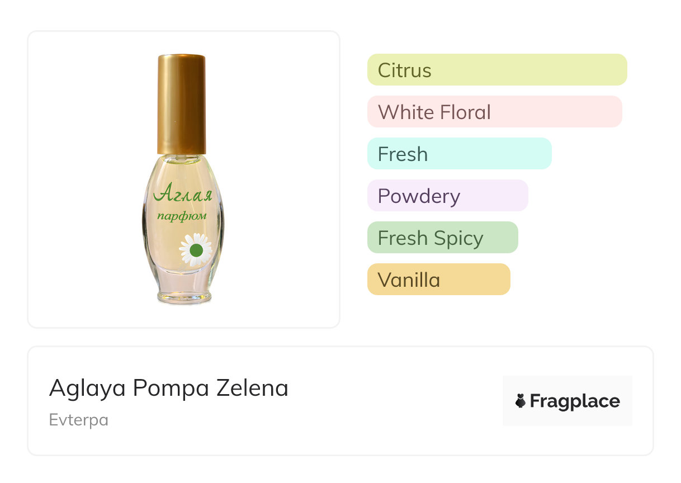Click the green center of the daisy

click(x=196, y=250)
